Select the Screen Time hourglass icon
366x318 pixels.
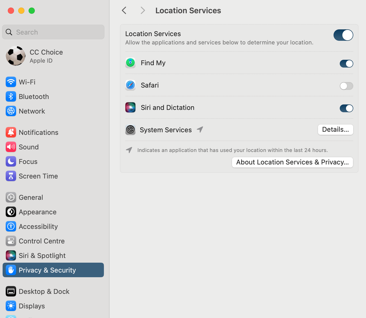point(11,176)
